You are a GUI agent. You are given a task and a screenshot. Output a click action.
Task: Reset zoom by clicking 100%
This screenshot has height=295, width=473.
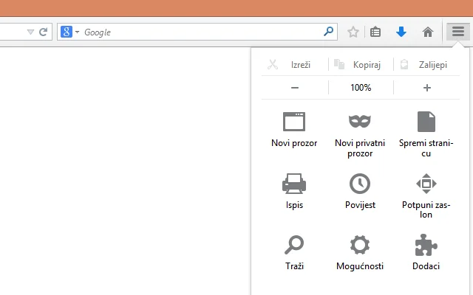coord(361,88)
